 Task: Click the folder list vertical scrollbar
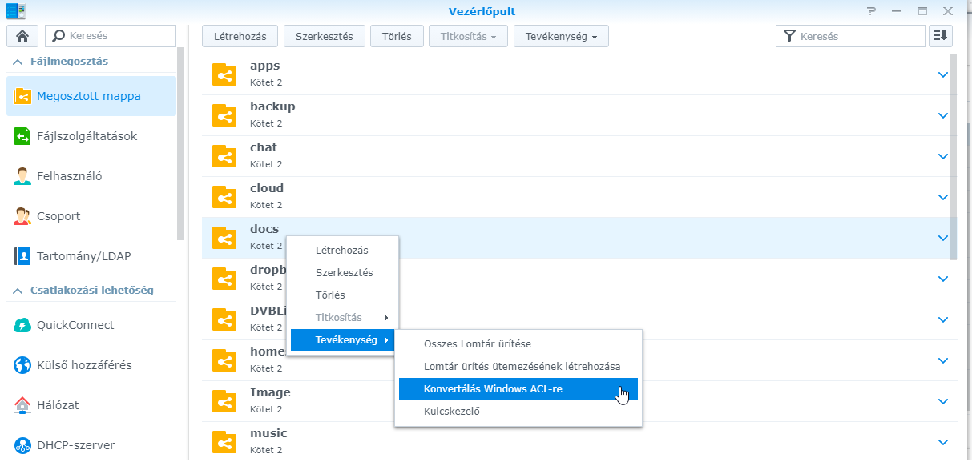point(953,157)
